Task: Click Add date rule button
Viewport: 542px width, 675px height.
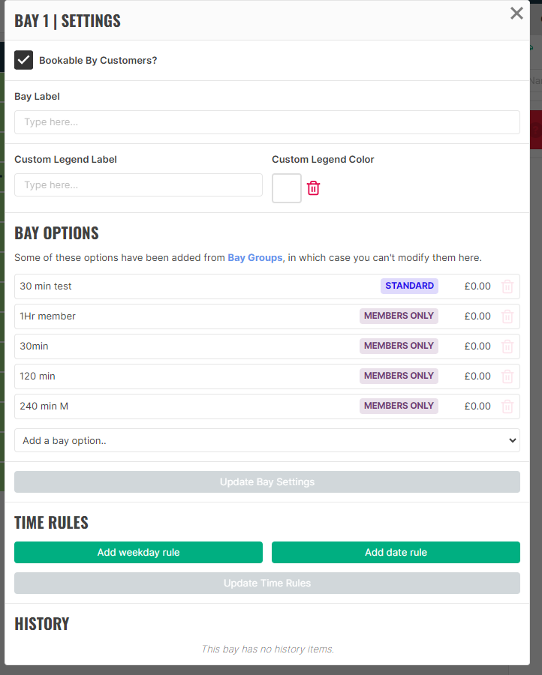Action: (396, 552)
